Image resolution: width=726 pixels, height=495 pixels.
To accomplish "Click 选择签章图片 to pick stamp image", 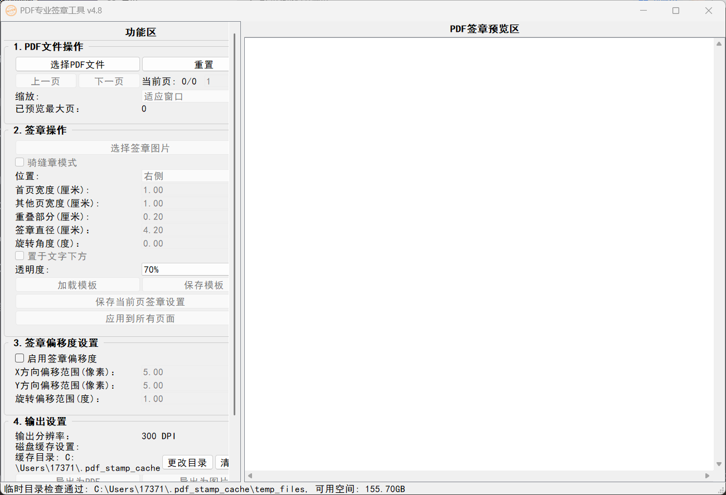I will pos(122,148).
